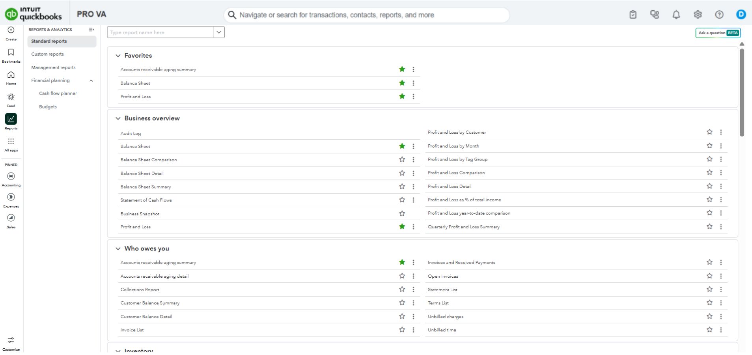Collapse the Financial planning menu

91,80
